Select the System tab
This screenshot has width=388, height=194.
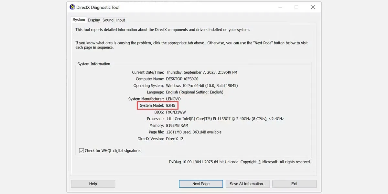79,20
